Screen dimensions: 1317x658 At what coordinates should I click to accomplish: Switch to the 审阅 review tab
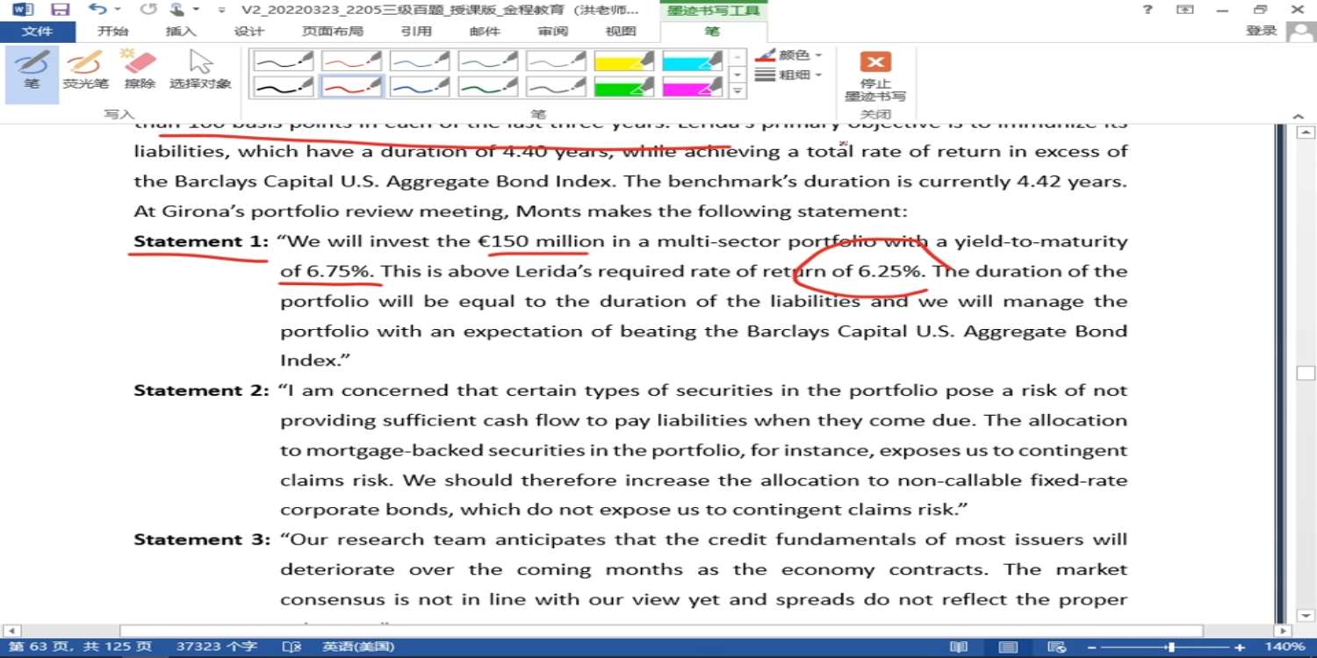[553, 32]
